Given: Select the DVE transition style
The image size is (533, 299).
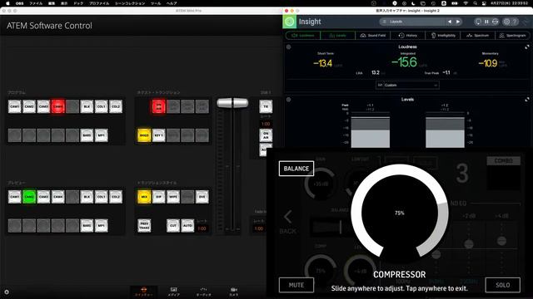Looking at the screenshot, I should pyautogui.click(x=202, y=197).
